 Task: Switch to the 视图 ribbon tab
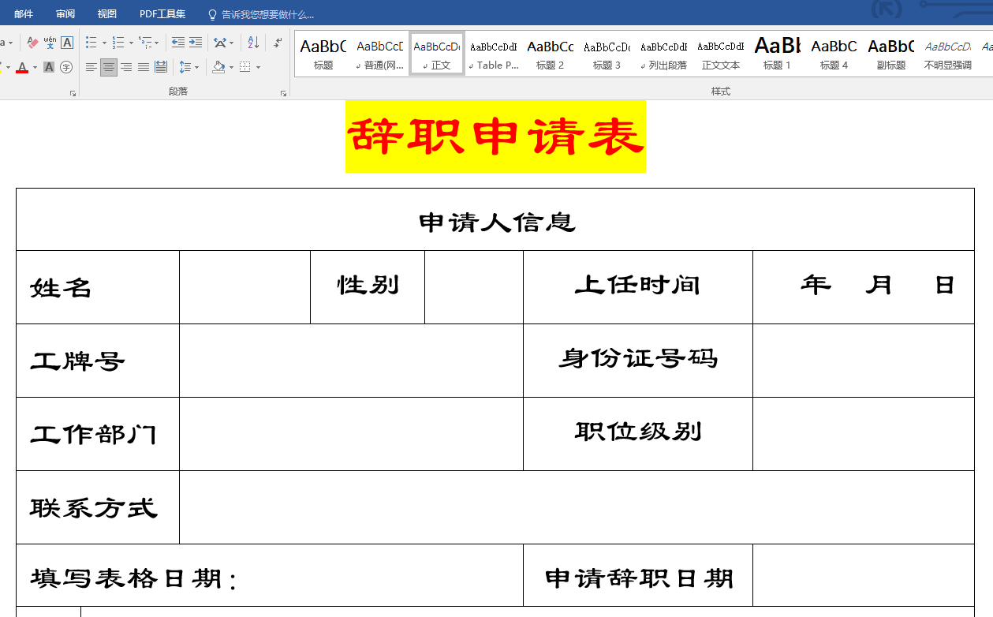pyautogui.click(x=107, y=13)
